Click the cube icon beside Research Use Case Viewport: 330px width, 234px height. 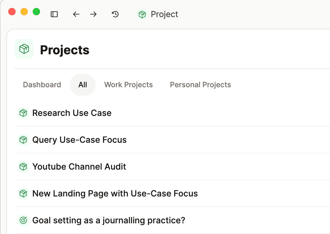pos(23,113)
